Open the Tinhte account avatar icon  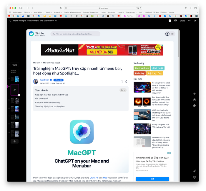point(167,34)
